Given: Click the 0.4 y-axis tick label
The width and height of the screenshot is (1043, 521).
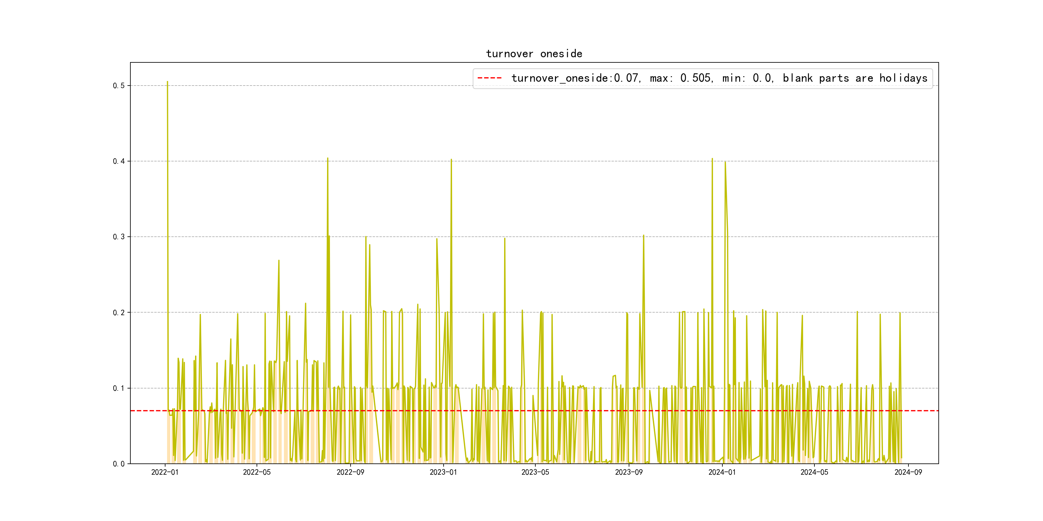Looking at the screenshot, I should [119, 161].
